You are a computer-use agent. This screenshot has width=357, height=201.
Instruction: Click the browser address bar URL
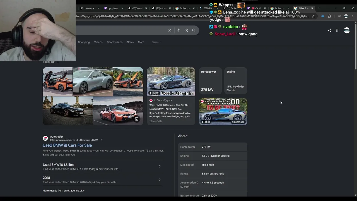point(192,16)
